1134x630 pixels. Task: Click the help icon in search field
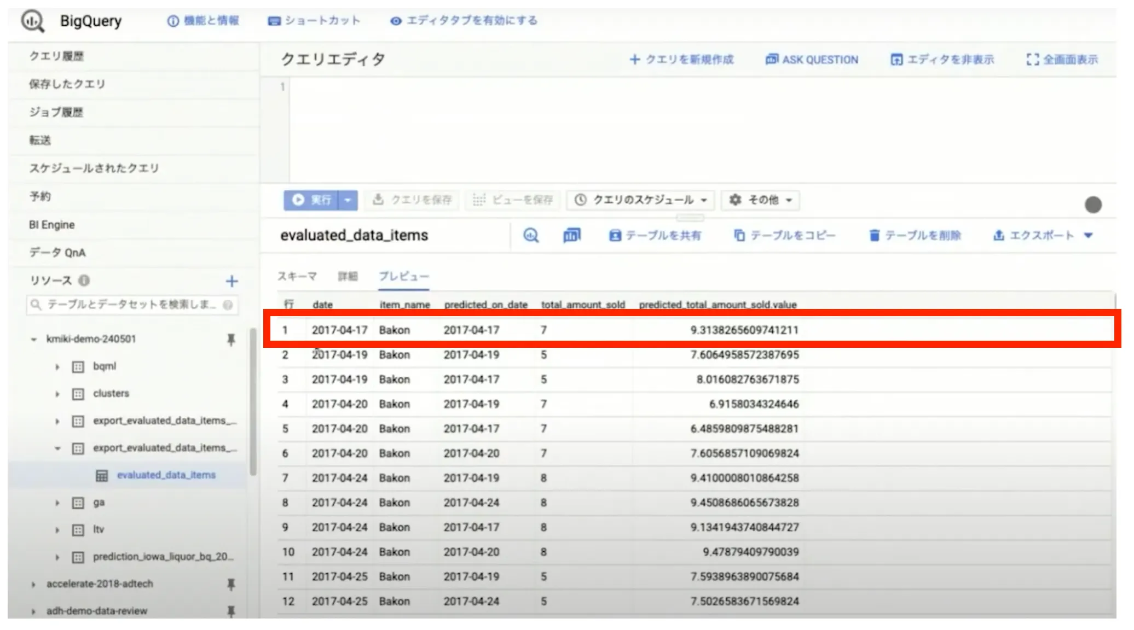point(228,305)
